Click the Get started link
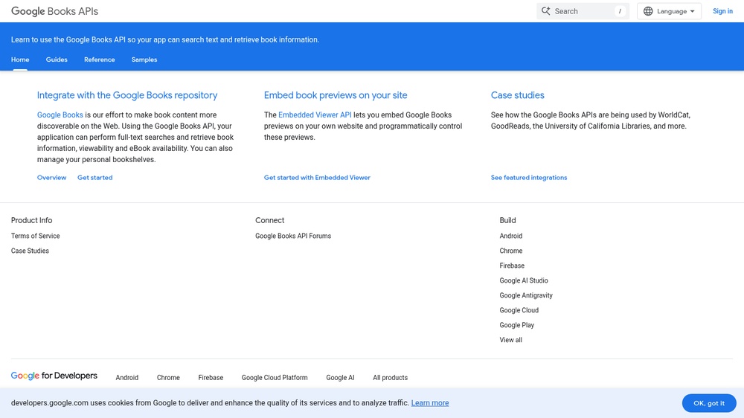Viewport: 744px width, 418px height. pyautogui.click(x=95, y=178)
